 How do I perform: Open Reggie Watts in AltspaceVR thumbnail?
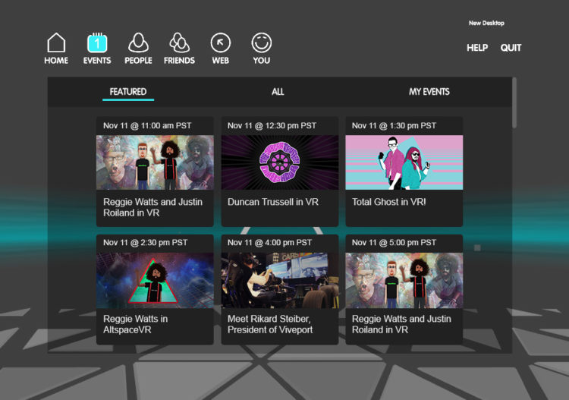(x=155, y=280)
